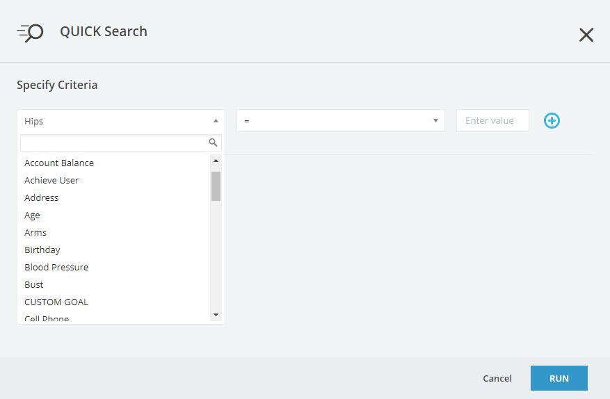
Task: Close the QUICK Search dialog
Action: click(x=586, y=35)
